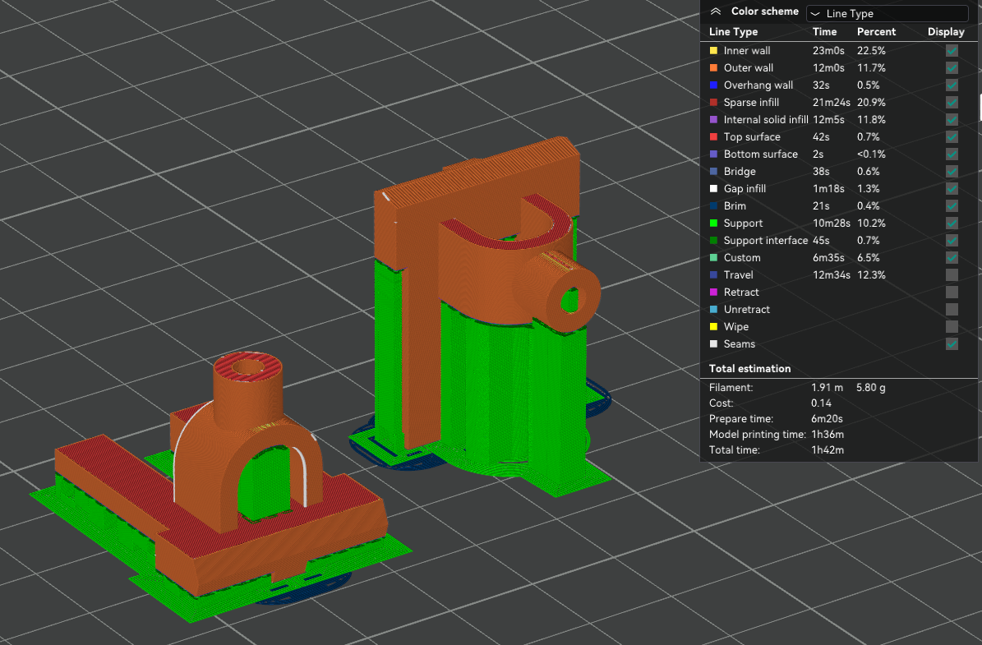Image resolution: width=982 pixels, height=645 pixels.
Task: Click the magenta Retract swatch
Action: click(x=713, y=292)
